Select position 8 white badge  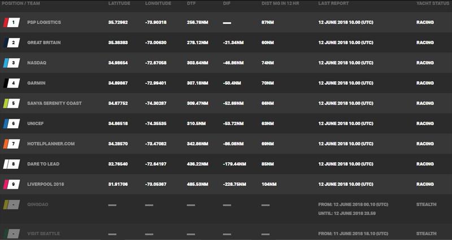click(x=11, y=164)
